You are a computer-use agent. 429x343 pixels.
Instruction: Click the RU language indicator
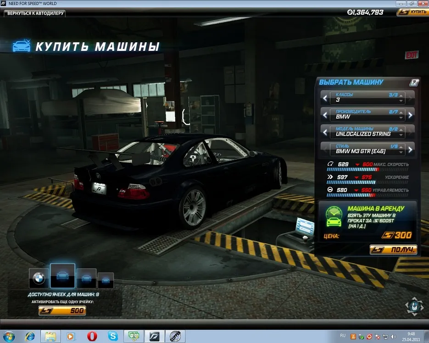(x=343, y=336)
